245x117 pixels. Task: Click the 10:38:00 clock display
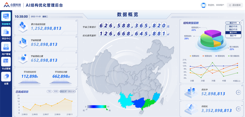coord(21,16)
